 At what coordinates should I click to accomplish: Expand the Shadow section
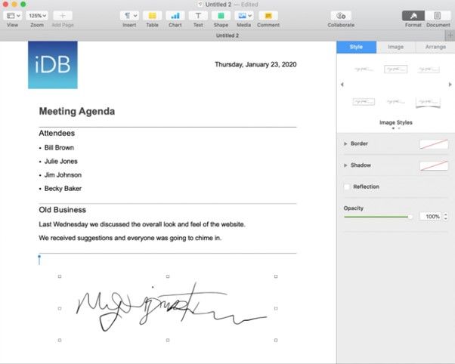coord(346,165)
